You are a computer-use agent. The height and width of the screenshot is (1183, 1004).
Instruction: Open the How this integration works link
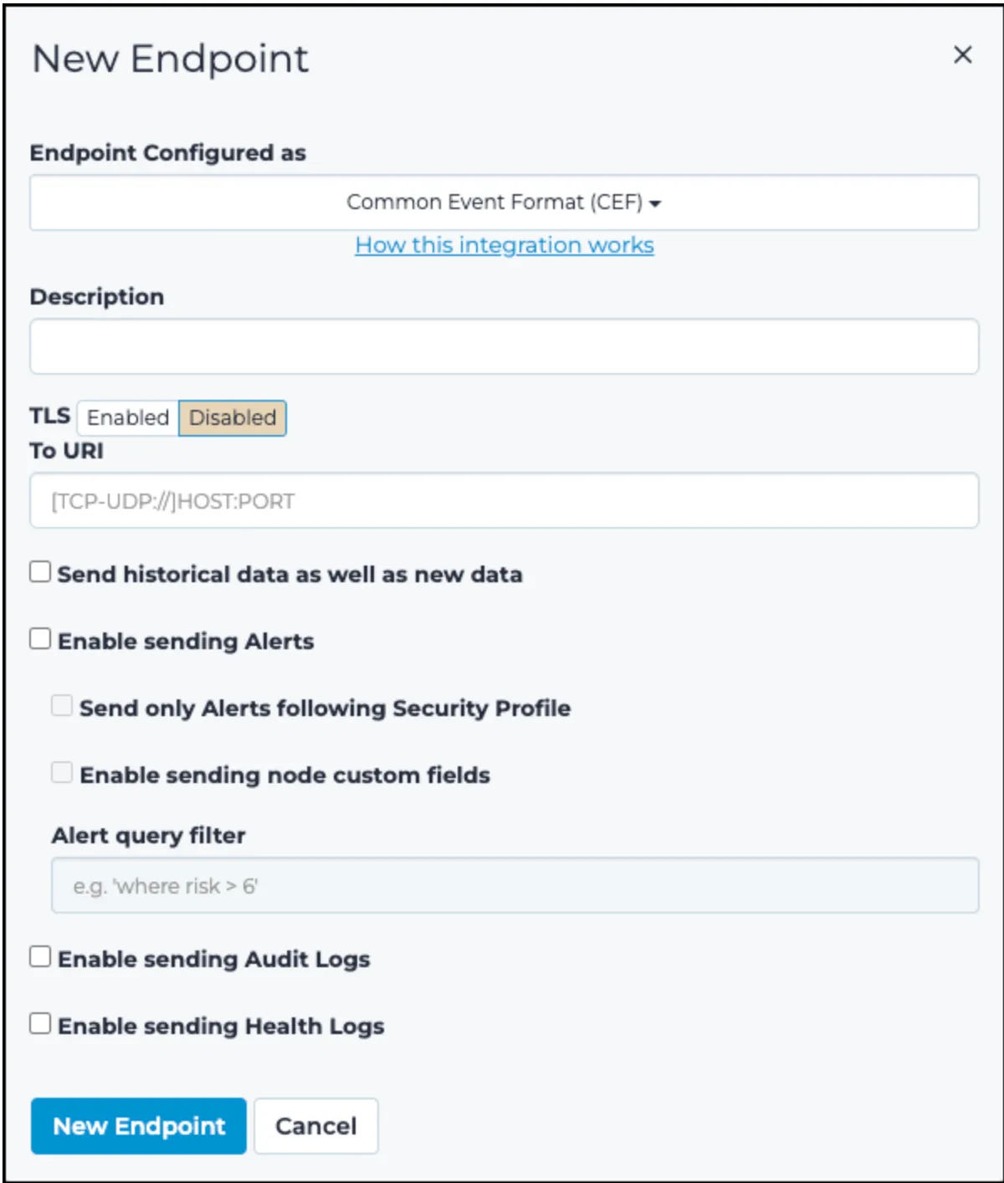tap(504, 245)
